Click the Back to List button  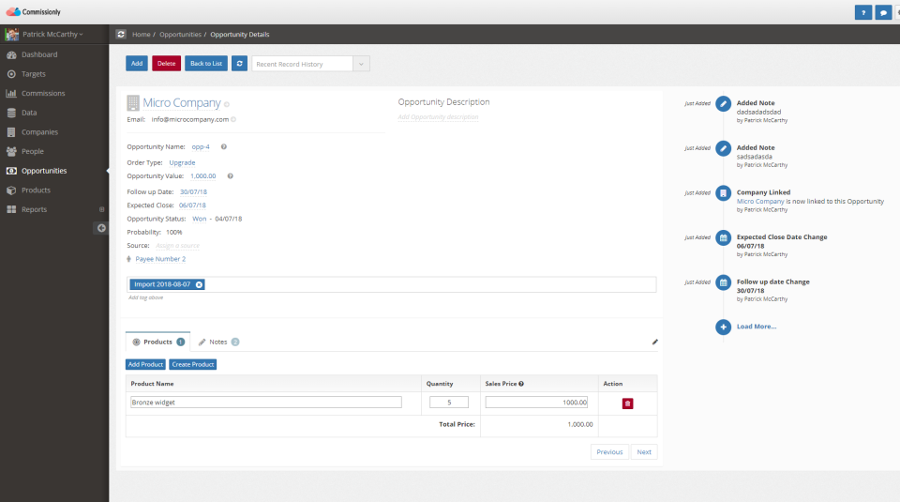click(206, 63)
